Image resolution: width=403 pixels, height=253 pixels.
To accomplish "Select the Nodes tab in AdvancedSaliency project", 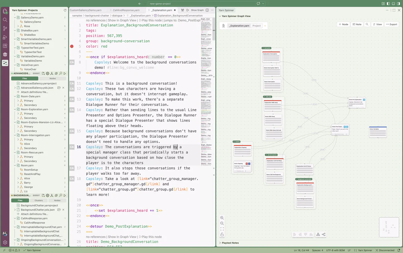I will coord(53,78).
